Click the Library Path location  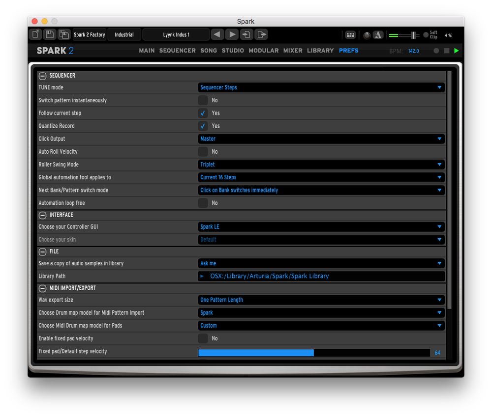click(321, 276)
